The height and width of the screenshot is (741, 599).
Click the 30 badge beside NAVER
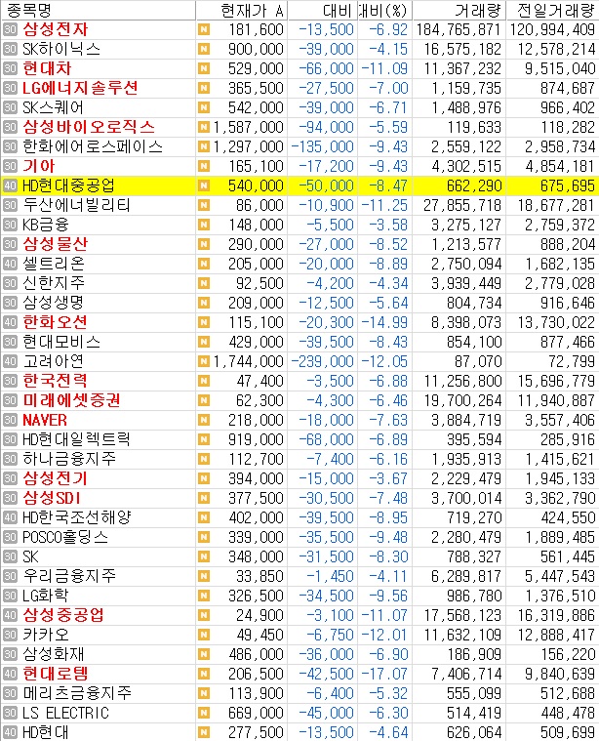10,420
